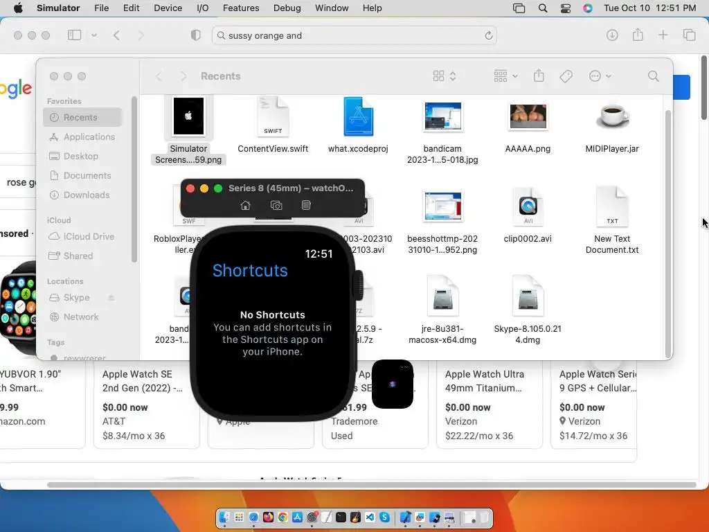This screenshot has width=709, height=532.
Task: Select the Simulator Screenshot png file
Action: coord(188,131)
